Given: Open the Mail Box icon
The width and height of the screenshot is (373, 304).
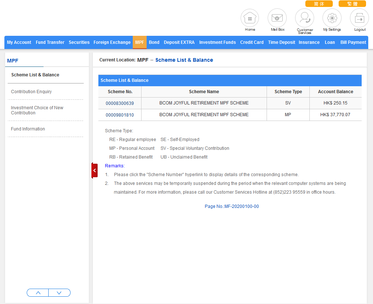Looking at the screenshot, I should 277,18.
